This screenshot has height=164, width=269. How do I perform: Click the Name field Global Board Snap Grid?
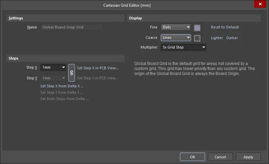(72, 27)
